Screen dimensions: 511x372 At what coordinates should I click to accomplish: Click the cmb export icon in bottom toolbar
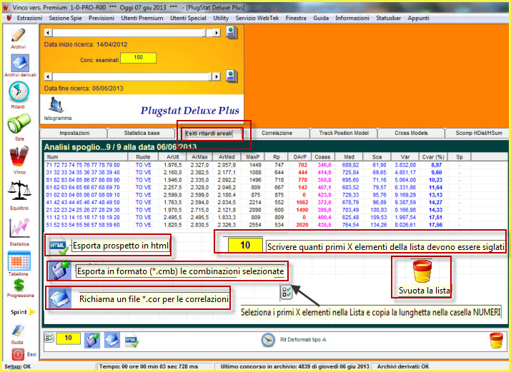pos(92,340)
